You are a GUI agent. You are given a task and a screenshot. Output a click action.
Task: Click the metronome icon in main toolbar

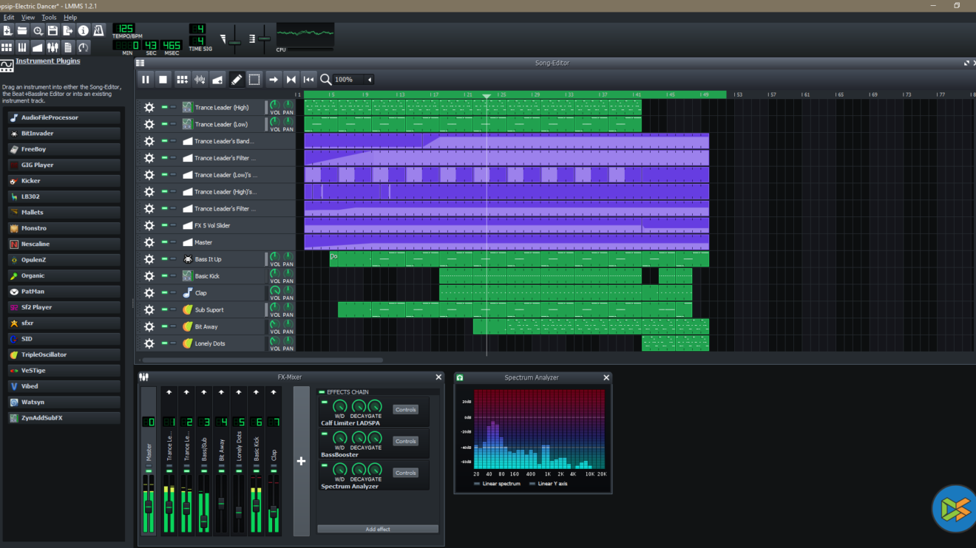[98, 30]
